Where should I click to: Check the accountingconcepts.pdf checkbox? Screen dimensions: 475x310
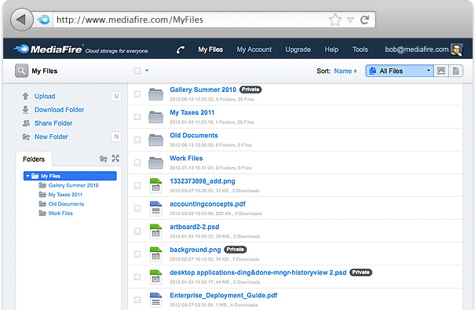137,208
